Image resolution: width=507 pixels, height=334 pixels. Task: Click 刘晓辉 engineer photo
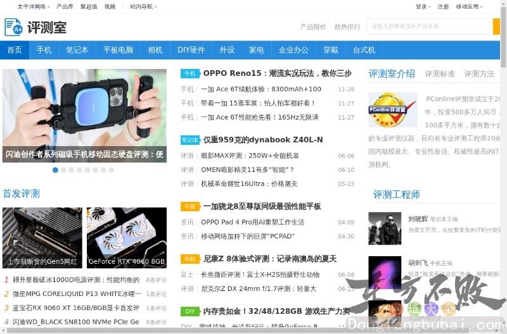point(385,228)
